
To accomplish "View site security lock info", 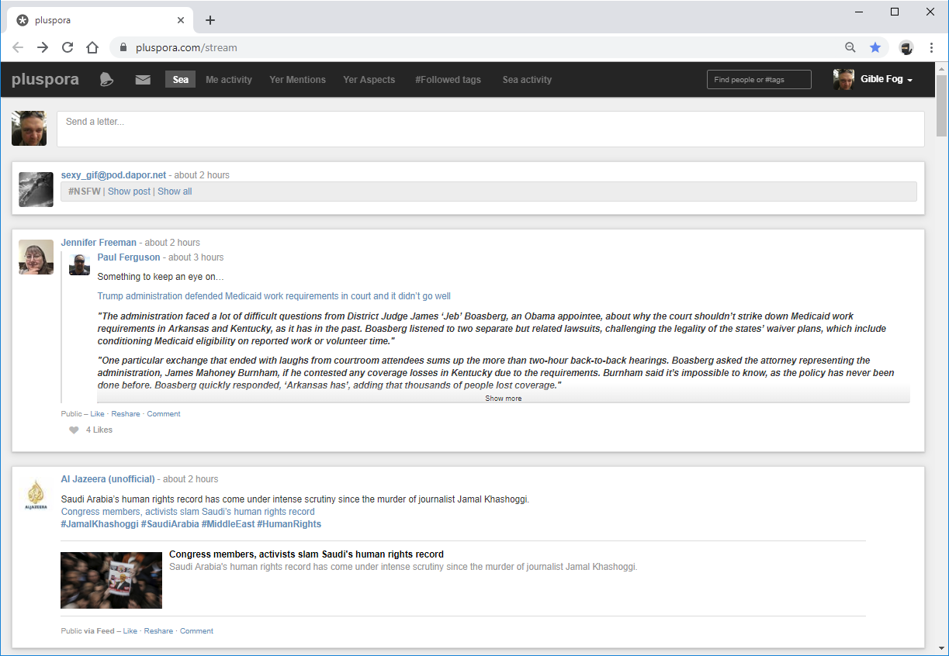I will coord(123,47).
